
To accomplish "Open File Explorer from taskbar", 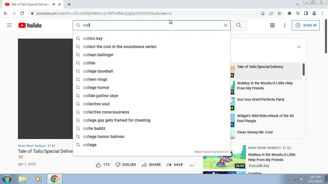I will click(23, 179).
